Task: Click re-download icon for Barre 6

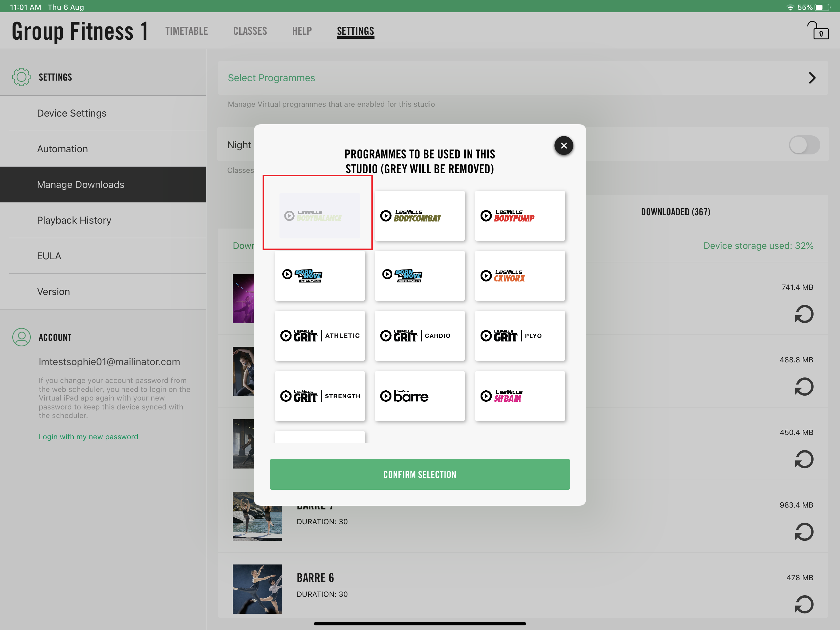Action: click(804, 604)
